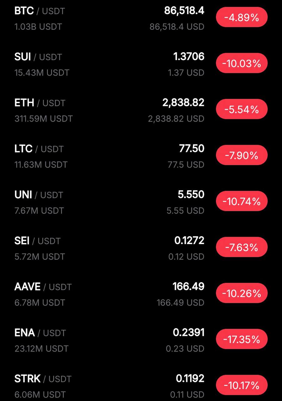Select the ETH / USDT pair label
This screenshot has height=401, width=282.
coord(40,103)
